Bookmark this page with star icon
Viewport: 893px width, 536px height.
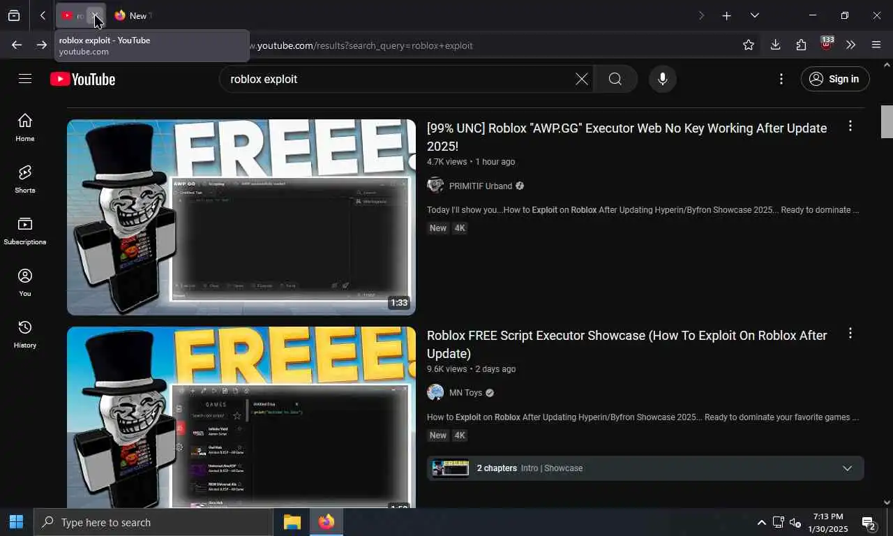coord(749,45)
